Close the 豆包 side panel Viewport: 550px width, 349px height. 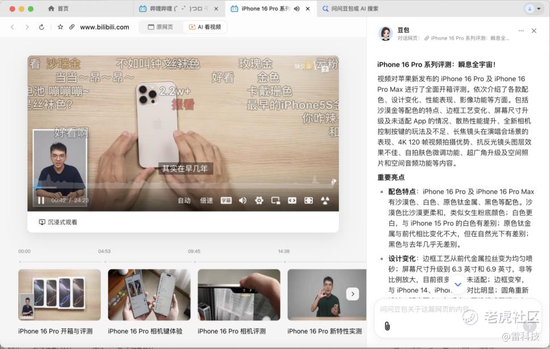click(534, 31)
